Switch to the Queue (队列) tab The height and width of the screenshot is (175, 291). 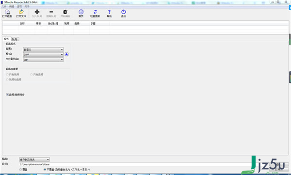point(15,39)
